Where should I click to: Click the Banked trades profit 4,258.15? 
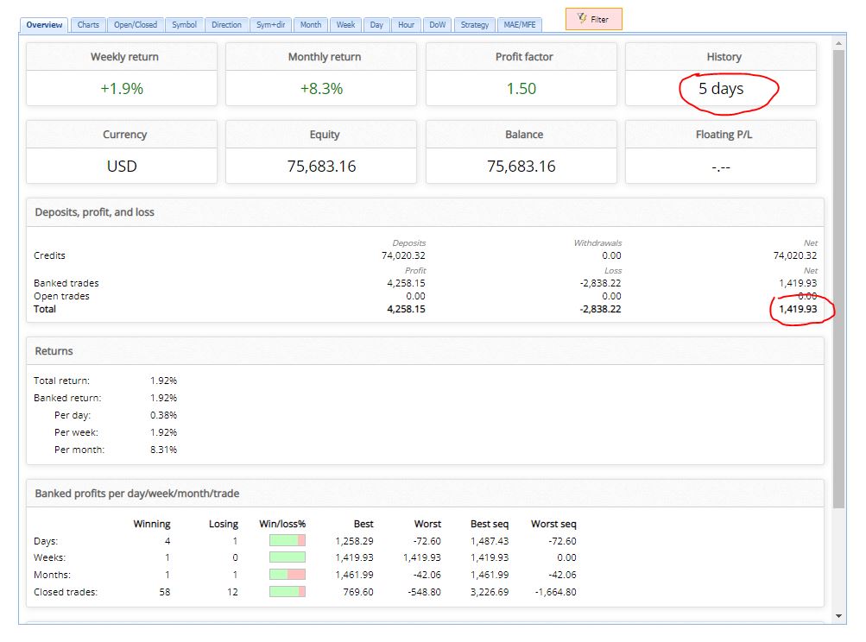coord(406,283)
